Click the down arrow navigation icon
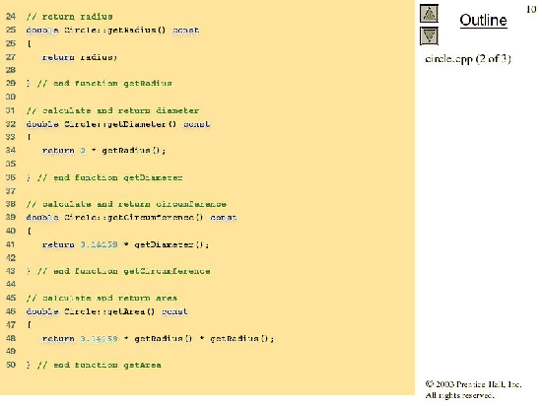 pos(429,35)
